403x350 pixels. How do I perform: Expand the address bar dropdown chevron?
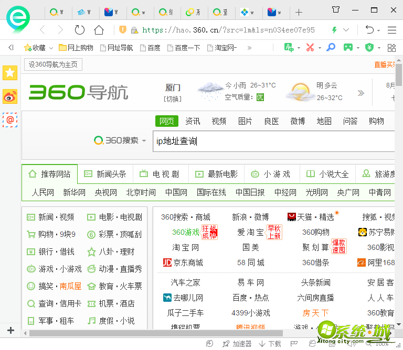coord(346,30)
